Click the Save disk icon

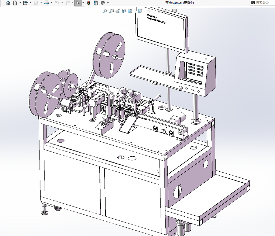[36, 3]
